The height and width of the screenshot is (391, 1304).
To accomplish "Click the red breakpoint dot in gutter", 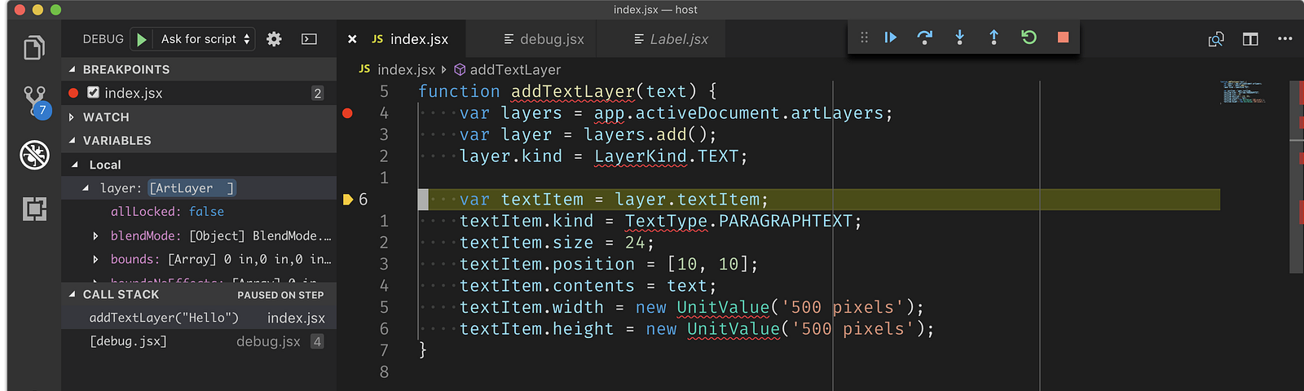I will pyautogui.click(x=347, y=113).
